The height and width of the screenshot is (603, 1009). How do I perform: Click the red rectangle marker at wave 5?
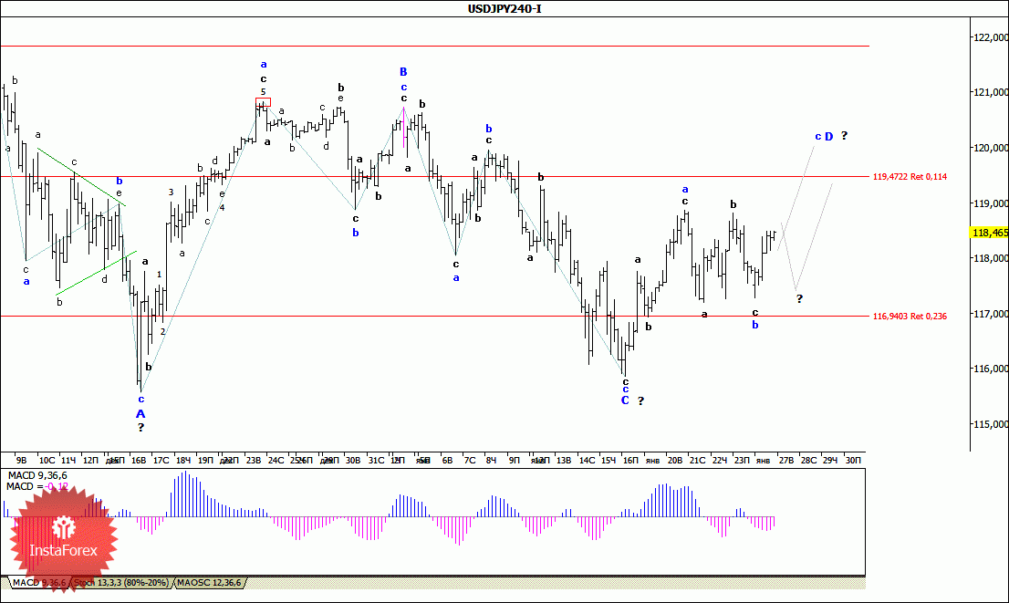click(x=263, y=101)
